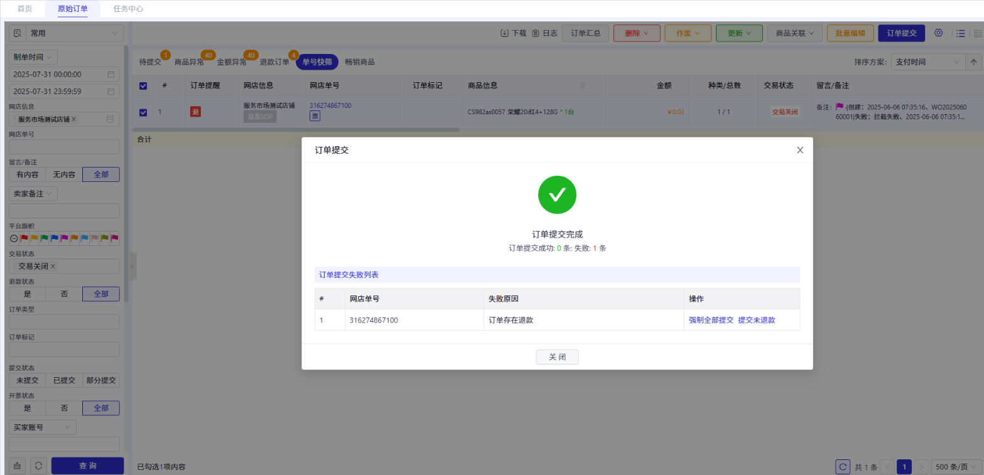Open the settings gear icon in toolbar
The image size is (984, 475).
(939, 33)
